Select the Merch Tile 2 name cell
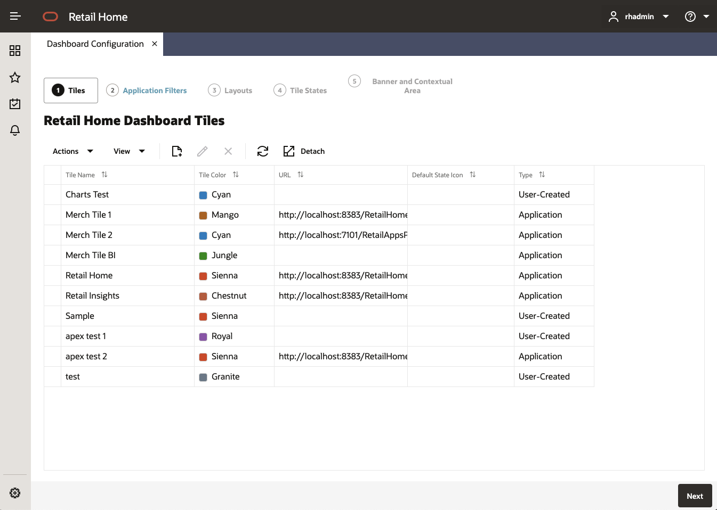Image resolution: width=717 pixels, height=510 pixels. coord(128,235)
